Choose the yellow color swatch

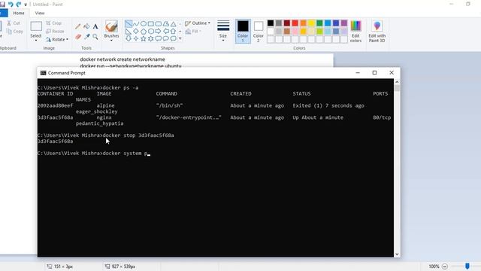pos(311,23)
